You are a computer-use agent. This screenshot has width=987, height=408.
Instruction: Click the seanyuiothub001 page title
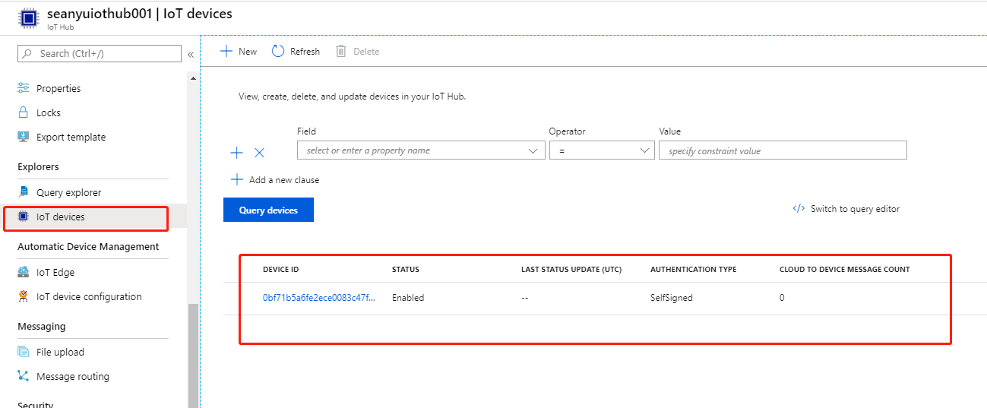(140, 14)
